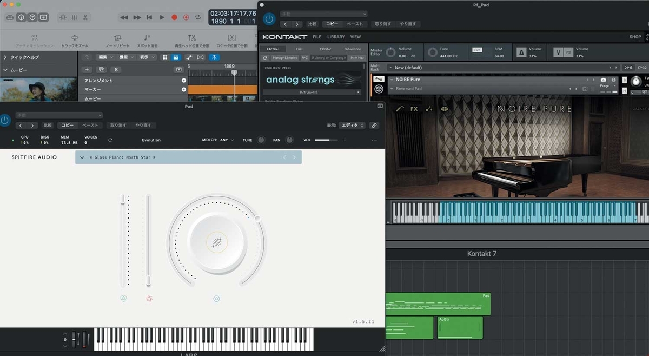
Task: Add a marker on マーカー row
Action: [x=184, y=89]
